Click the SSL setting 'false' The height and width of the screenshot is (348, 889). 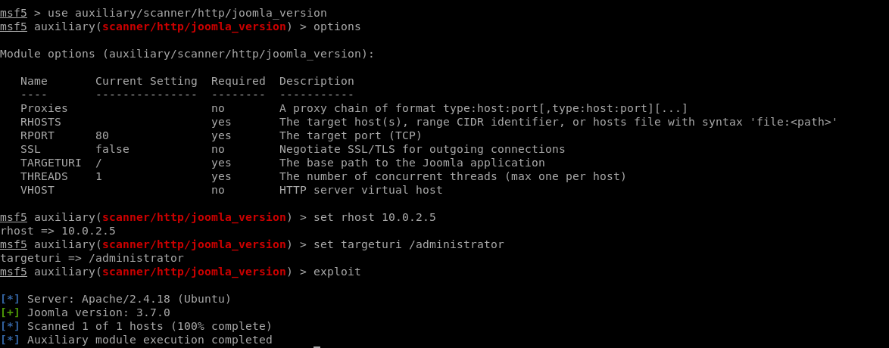point(112,149)
